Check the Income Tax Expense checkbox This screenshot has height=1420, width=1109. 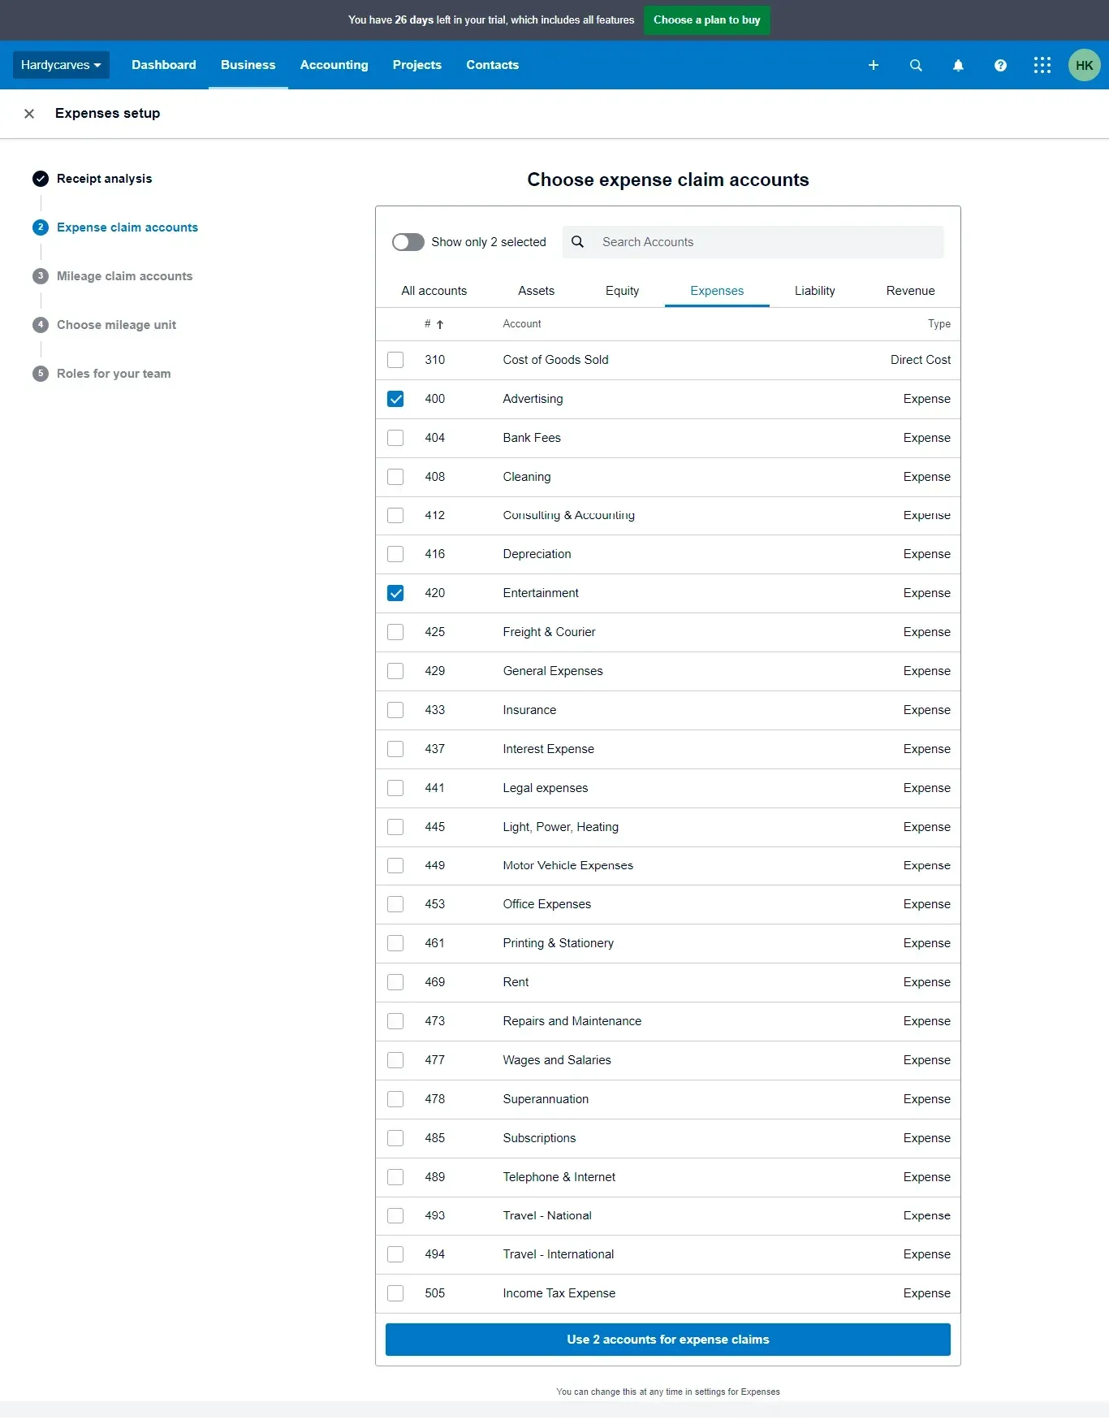point(395,1293)
